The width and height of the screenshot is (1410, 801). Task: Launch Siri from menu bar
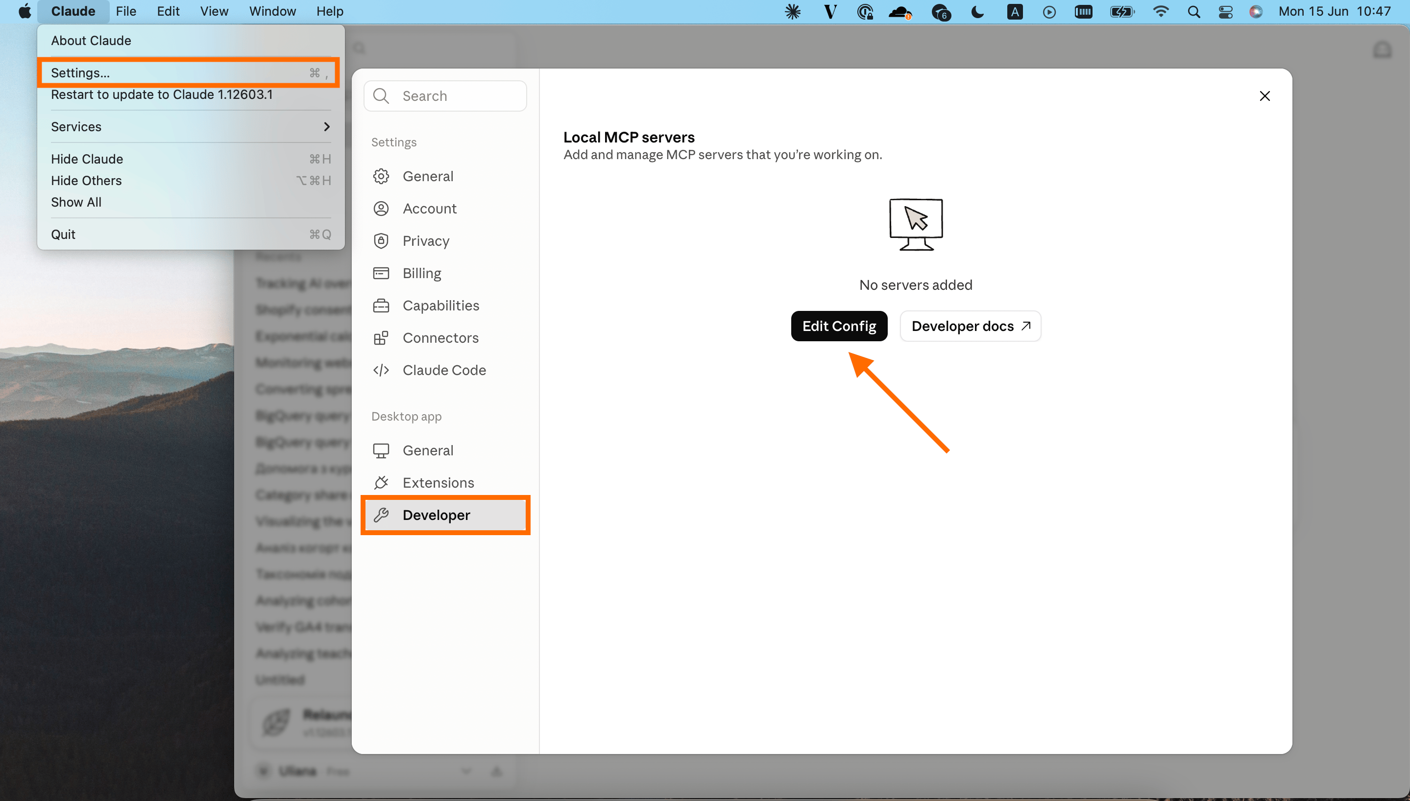point(1256,12)
